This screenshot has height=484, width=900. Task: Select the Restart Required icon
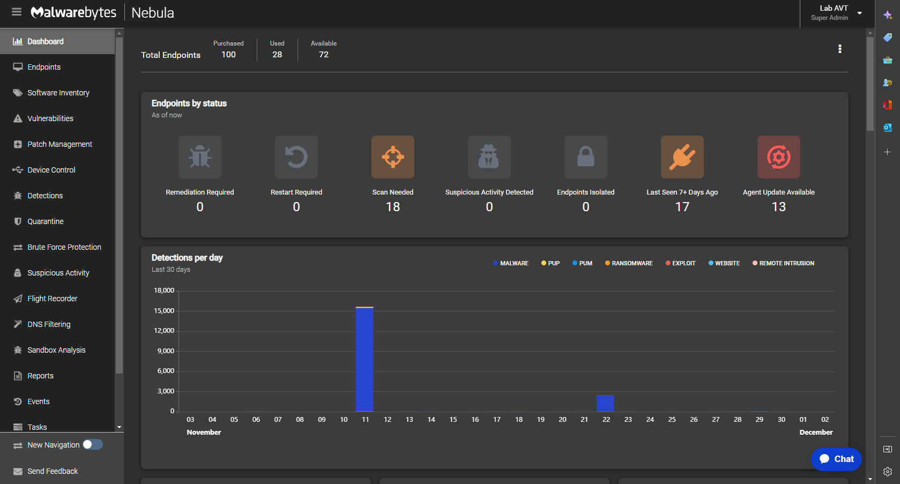click(x=296, y=157)
